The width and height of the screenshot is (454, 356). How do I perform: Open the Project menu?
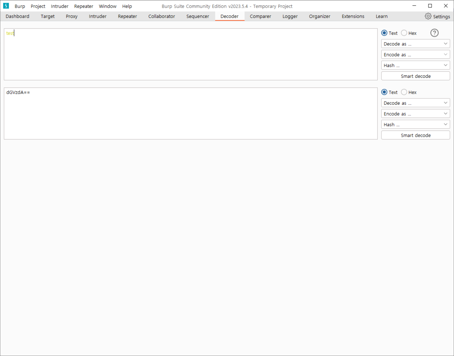click(38, 6)
